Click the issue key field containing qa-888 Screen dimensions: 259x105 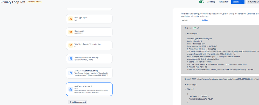click(191, 20)
